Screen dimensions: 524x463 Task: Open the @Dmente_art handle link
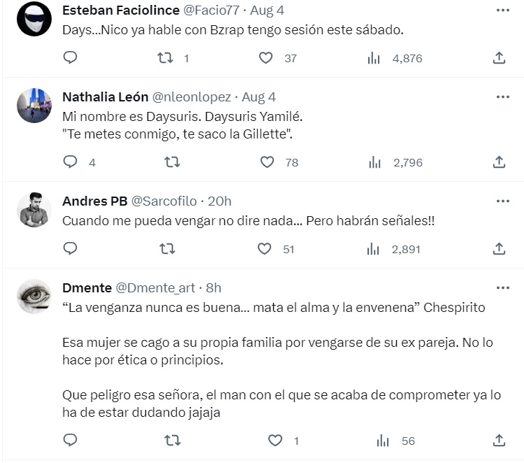click(154, 287)
